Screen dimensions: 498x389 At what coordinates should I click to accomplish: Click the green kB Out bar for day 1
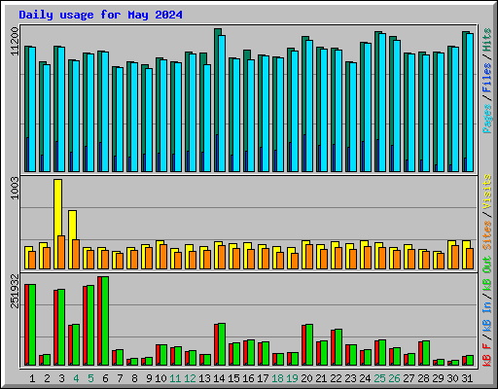pos(32,325)
